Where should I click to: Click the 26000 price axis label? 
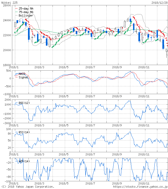6,5
